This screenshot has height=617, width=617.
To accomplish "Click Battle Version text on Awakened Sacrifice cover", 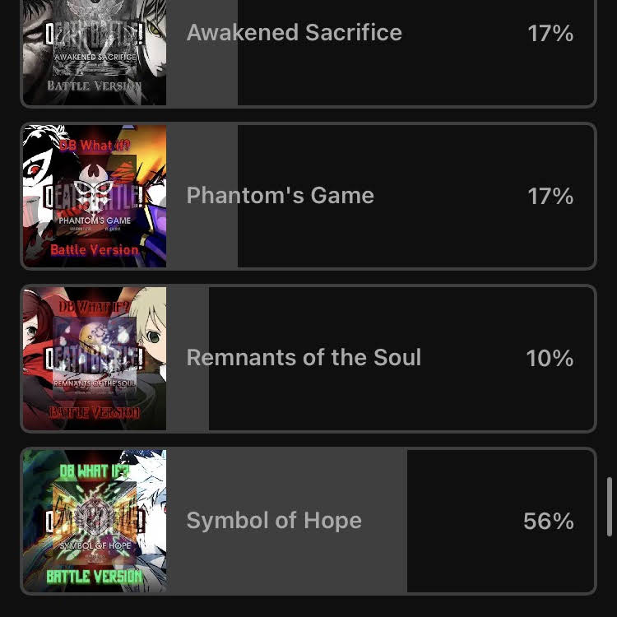I will click(x=95, y=86).
